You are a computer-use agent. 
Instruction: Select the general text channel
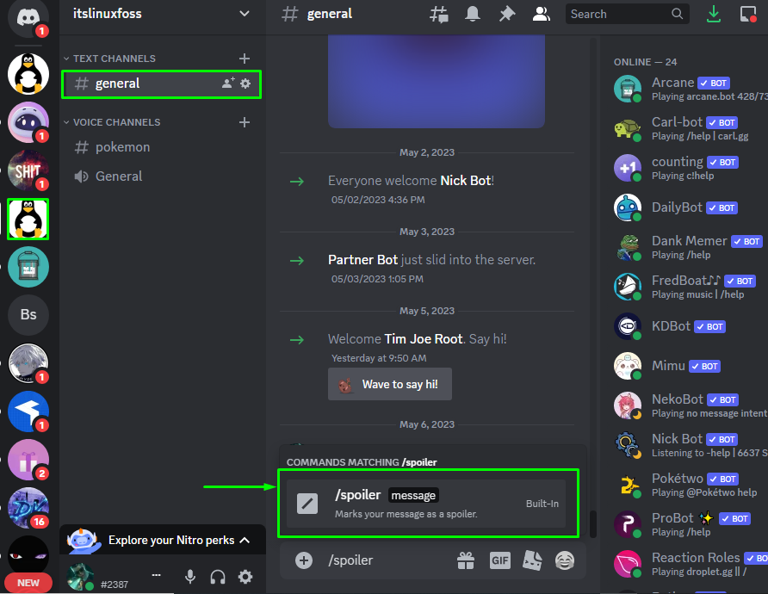[x=162, y=84]
